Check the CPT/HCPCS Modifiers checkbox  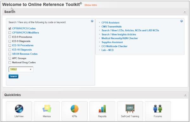pyautogui.click(x=10, y=33)
